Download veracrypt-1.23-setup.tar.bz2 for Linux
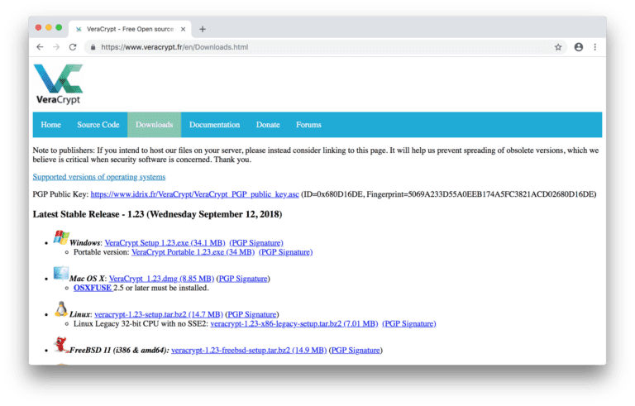 [159, 314]
